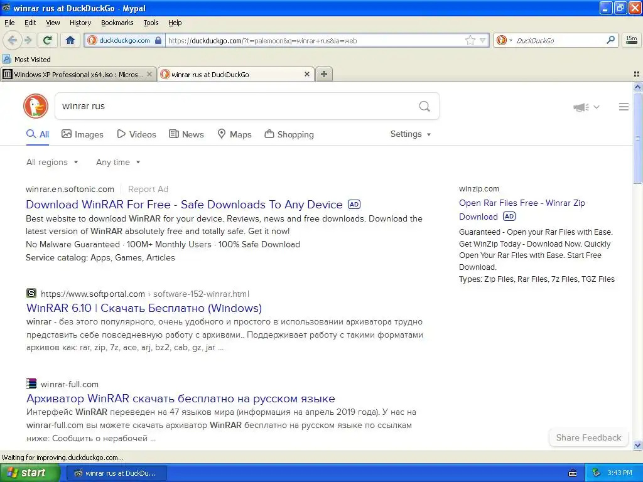This screenshot has height=482, width=643.
Task: Click the 3:43 PM clock
Action: pos(620,473)
